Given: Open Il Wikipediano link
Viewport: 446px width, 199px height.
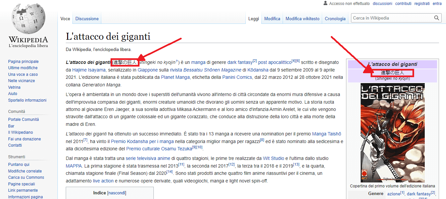Looking at the screenshot, I should point(21,132).
